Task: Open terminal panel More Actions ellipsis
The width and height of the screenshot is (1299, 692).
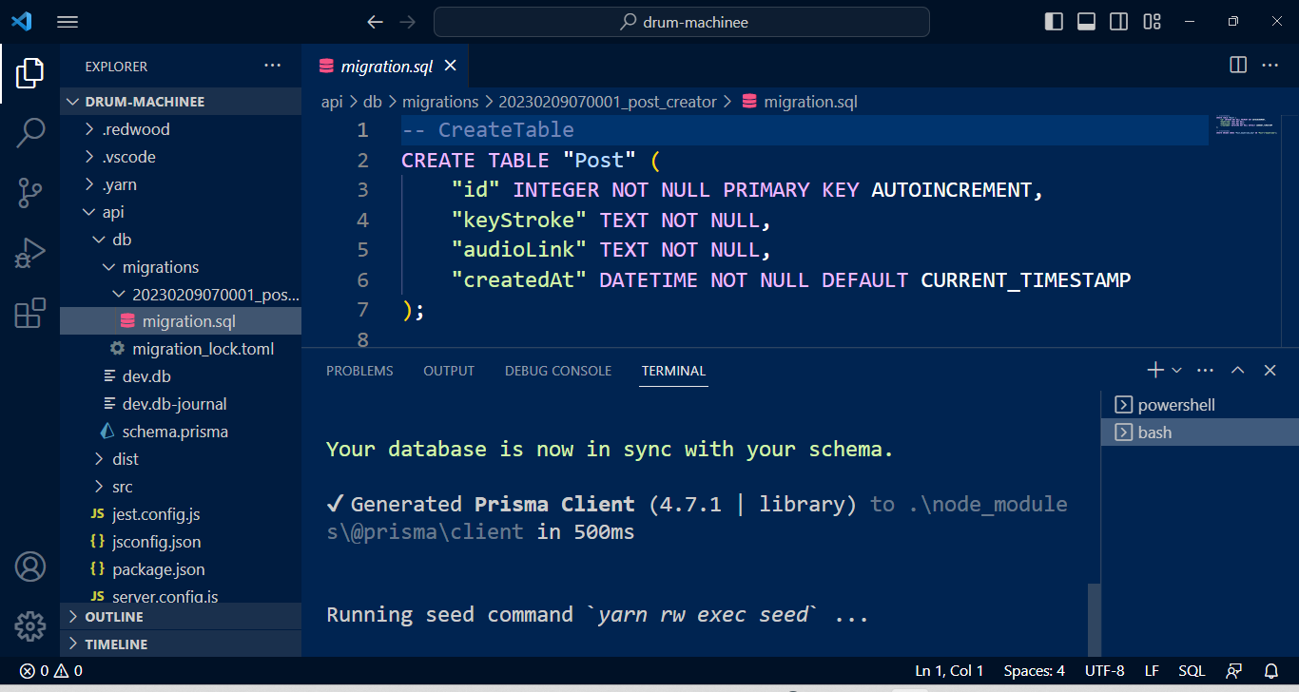Action: pyautogui.click(x=1205, y=370)
